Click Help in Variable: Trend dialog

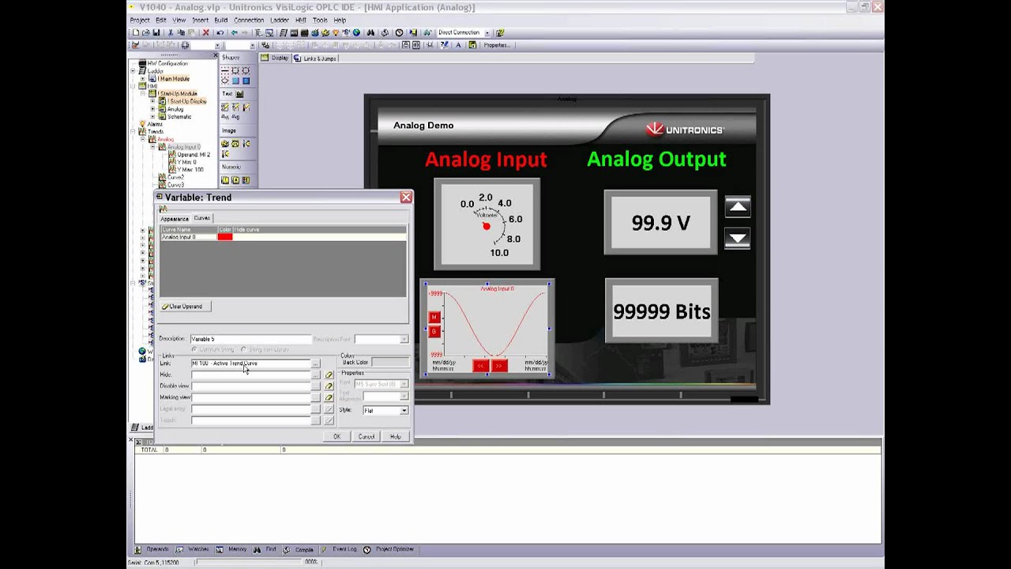(396, 436)
